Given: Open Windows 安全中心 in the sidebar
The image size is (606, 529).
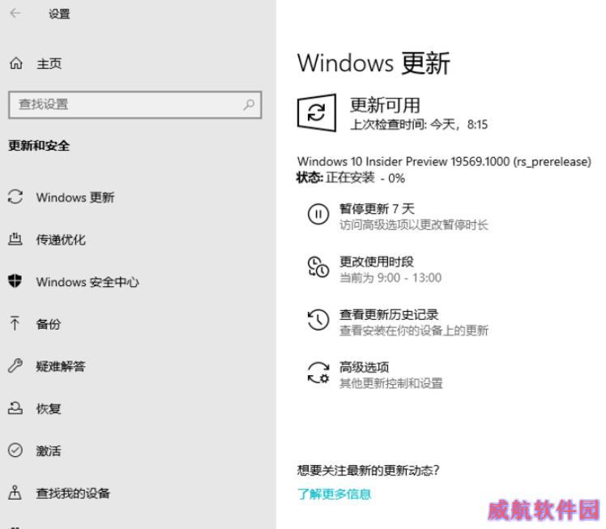Looking at the screenshot, I should 87,282.
